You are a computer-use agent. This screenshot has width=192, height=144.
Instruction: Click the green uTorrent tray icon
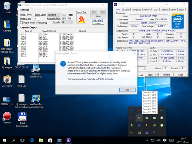point(162,125)
